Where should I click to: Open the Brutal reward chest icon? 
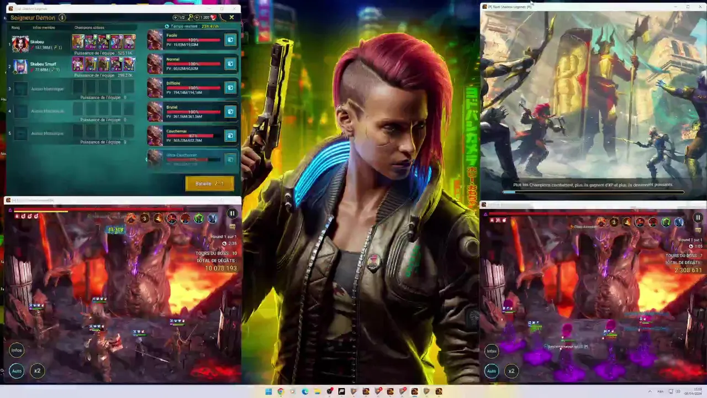[x=230, y=112]
